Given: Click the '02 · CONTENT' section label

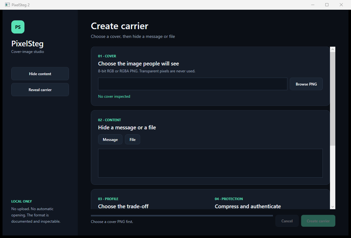Looking at the screenshot, I should [x=109, y=120].
